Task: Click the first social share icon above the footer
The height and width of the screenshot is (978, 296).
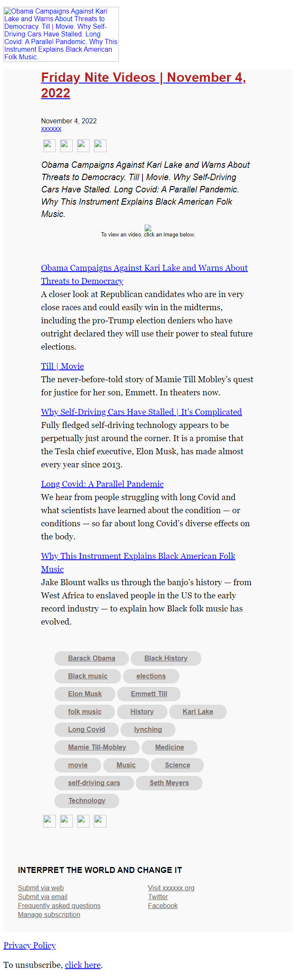Action: (x=49, y=821)
